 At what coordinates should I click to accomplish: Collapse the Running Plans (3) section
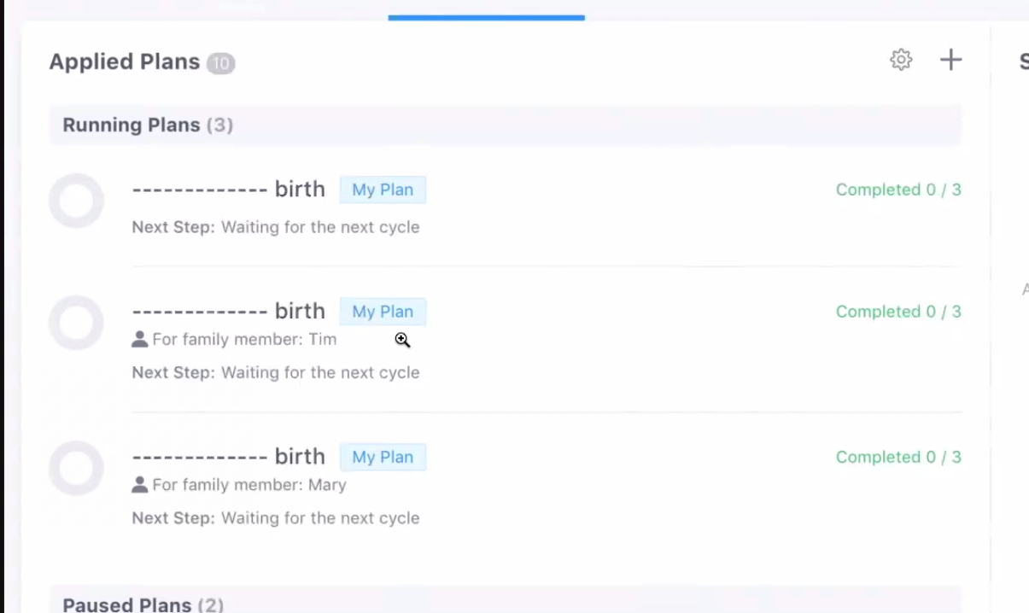pyautogui.click(x=148, y=126)
